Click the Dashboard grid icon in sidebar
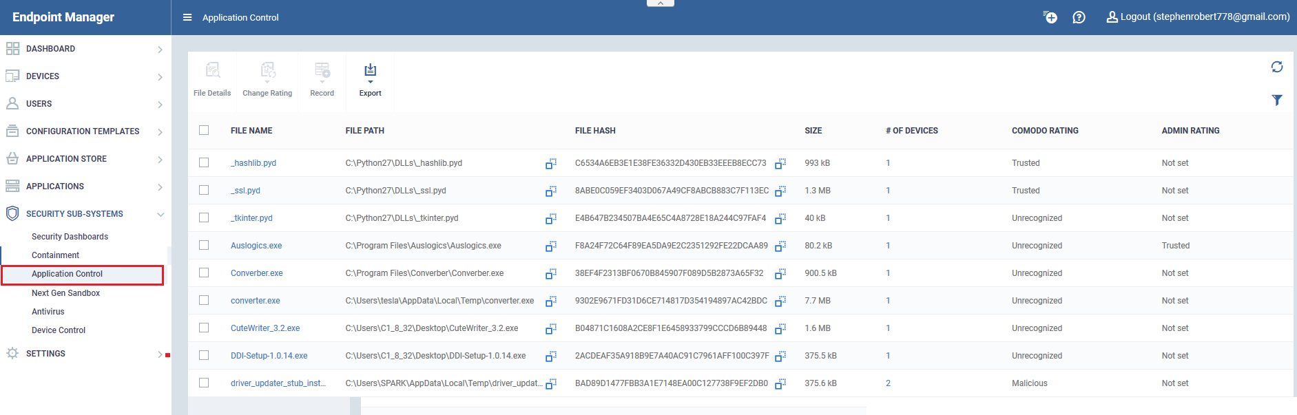Viewport: 1297px width, 415px height. point(12,49)
